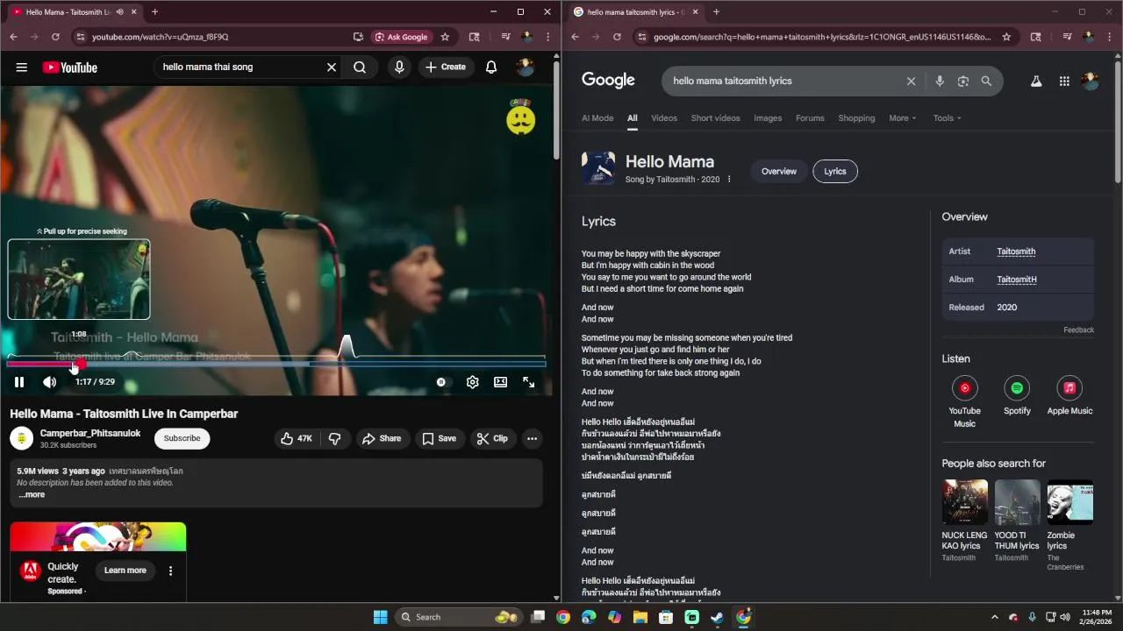This screenshot has height=631, width=1123.
Task: Mute the video using the speaker icon
Action: point(50,382)
